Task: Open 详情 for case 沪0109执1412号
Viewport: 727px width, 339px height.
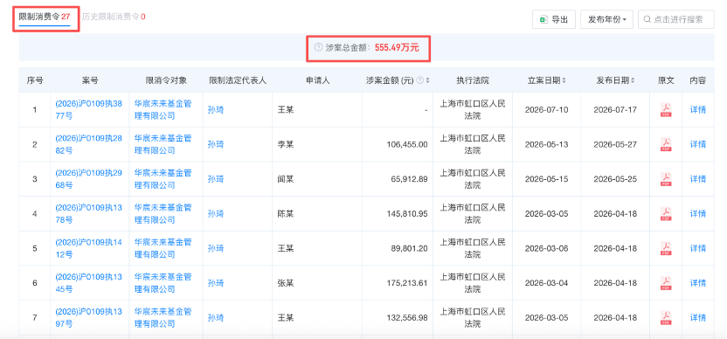Action: coord(698,248)
